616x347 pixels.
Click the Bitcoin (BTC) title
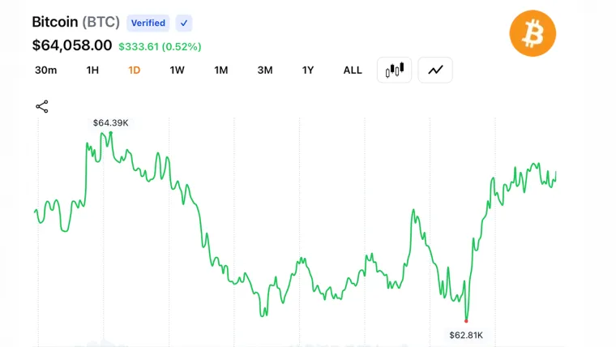pyautogui.click(x=76, y=22)
